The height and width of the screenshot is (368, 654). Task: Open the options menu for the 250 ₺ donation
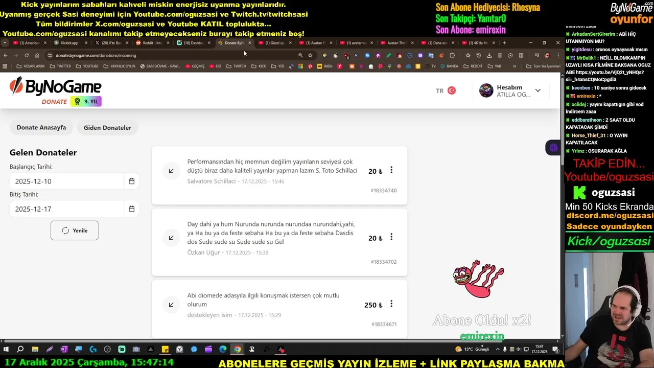(391, 304)
